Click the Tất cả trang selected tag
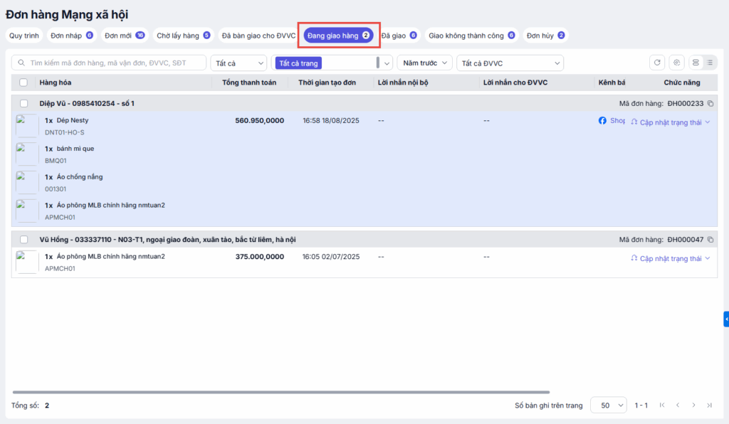 coord(298,63)
